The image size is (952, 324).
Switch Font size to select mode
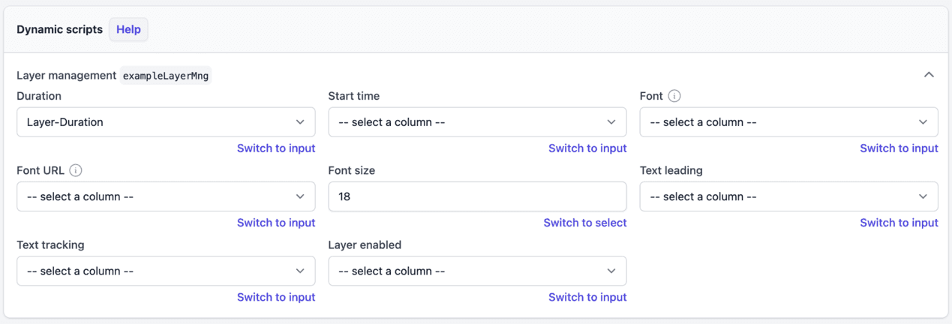pyautogui.click(x=585, y=223)
